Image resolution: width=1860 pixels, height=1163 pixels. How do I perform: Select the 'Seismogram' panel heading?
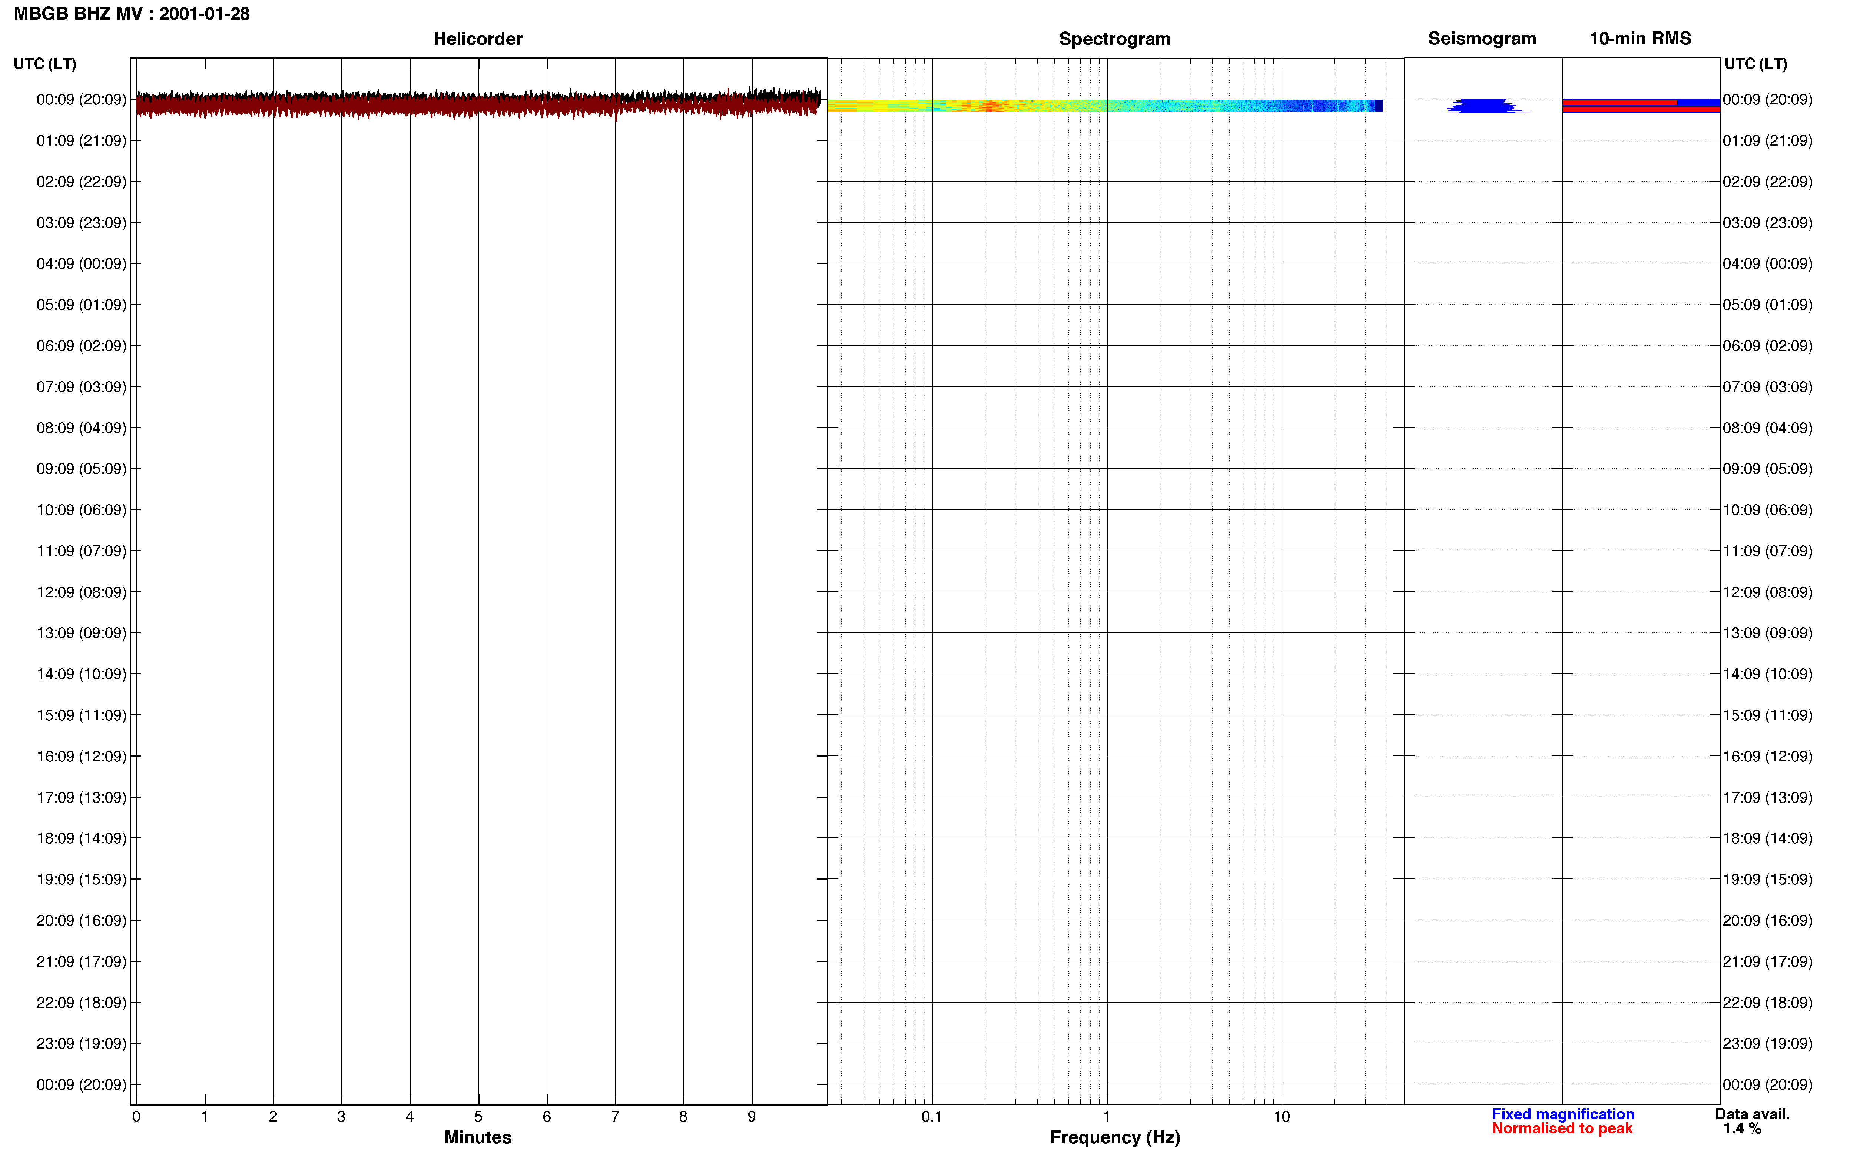tap(1482, 39)
